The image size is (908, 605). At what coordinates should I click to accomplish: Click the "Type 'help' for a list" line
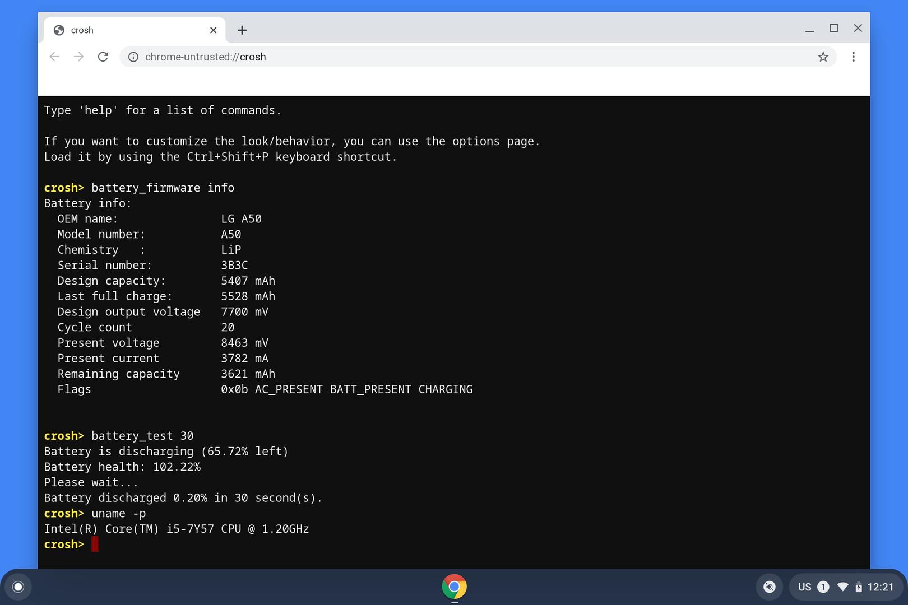[163, 110]
